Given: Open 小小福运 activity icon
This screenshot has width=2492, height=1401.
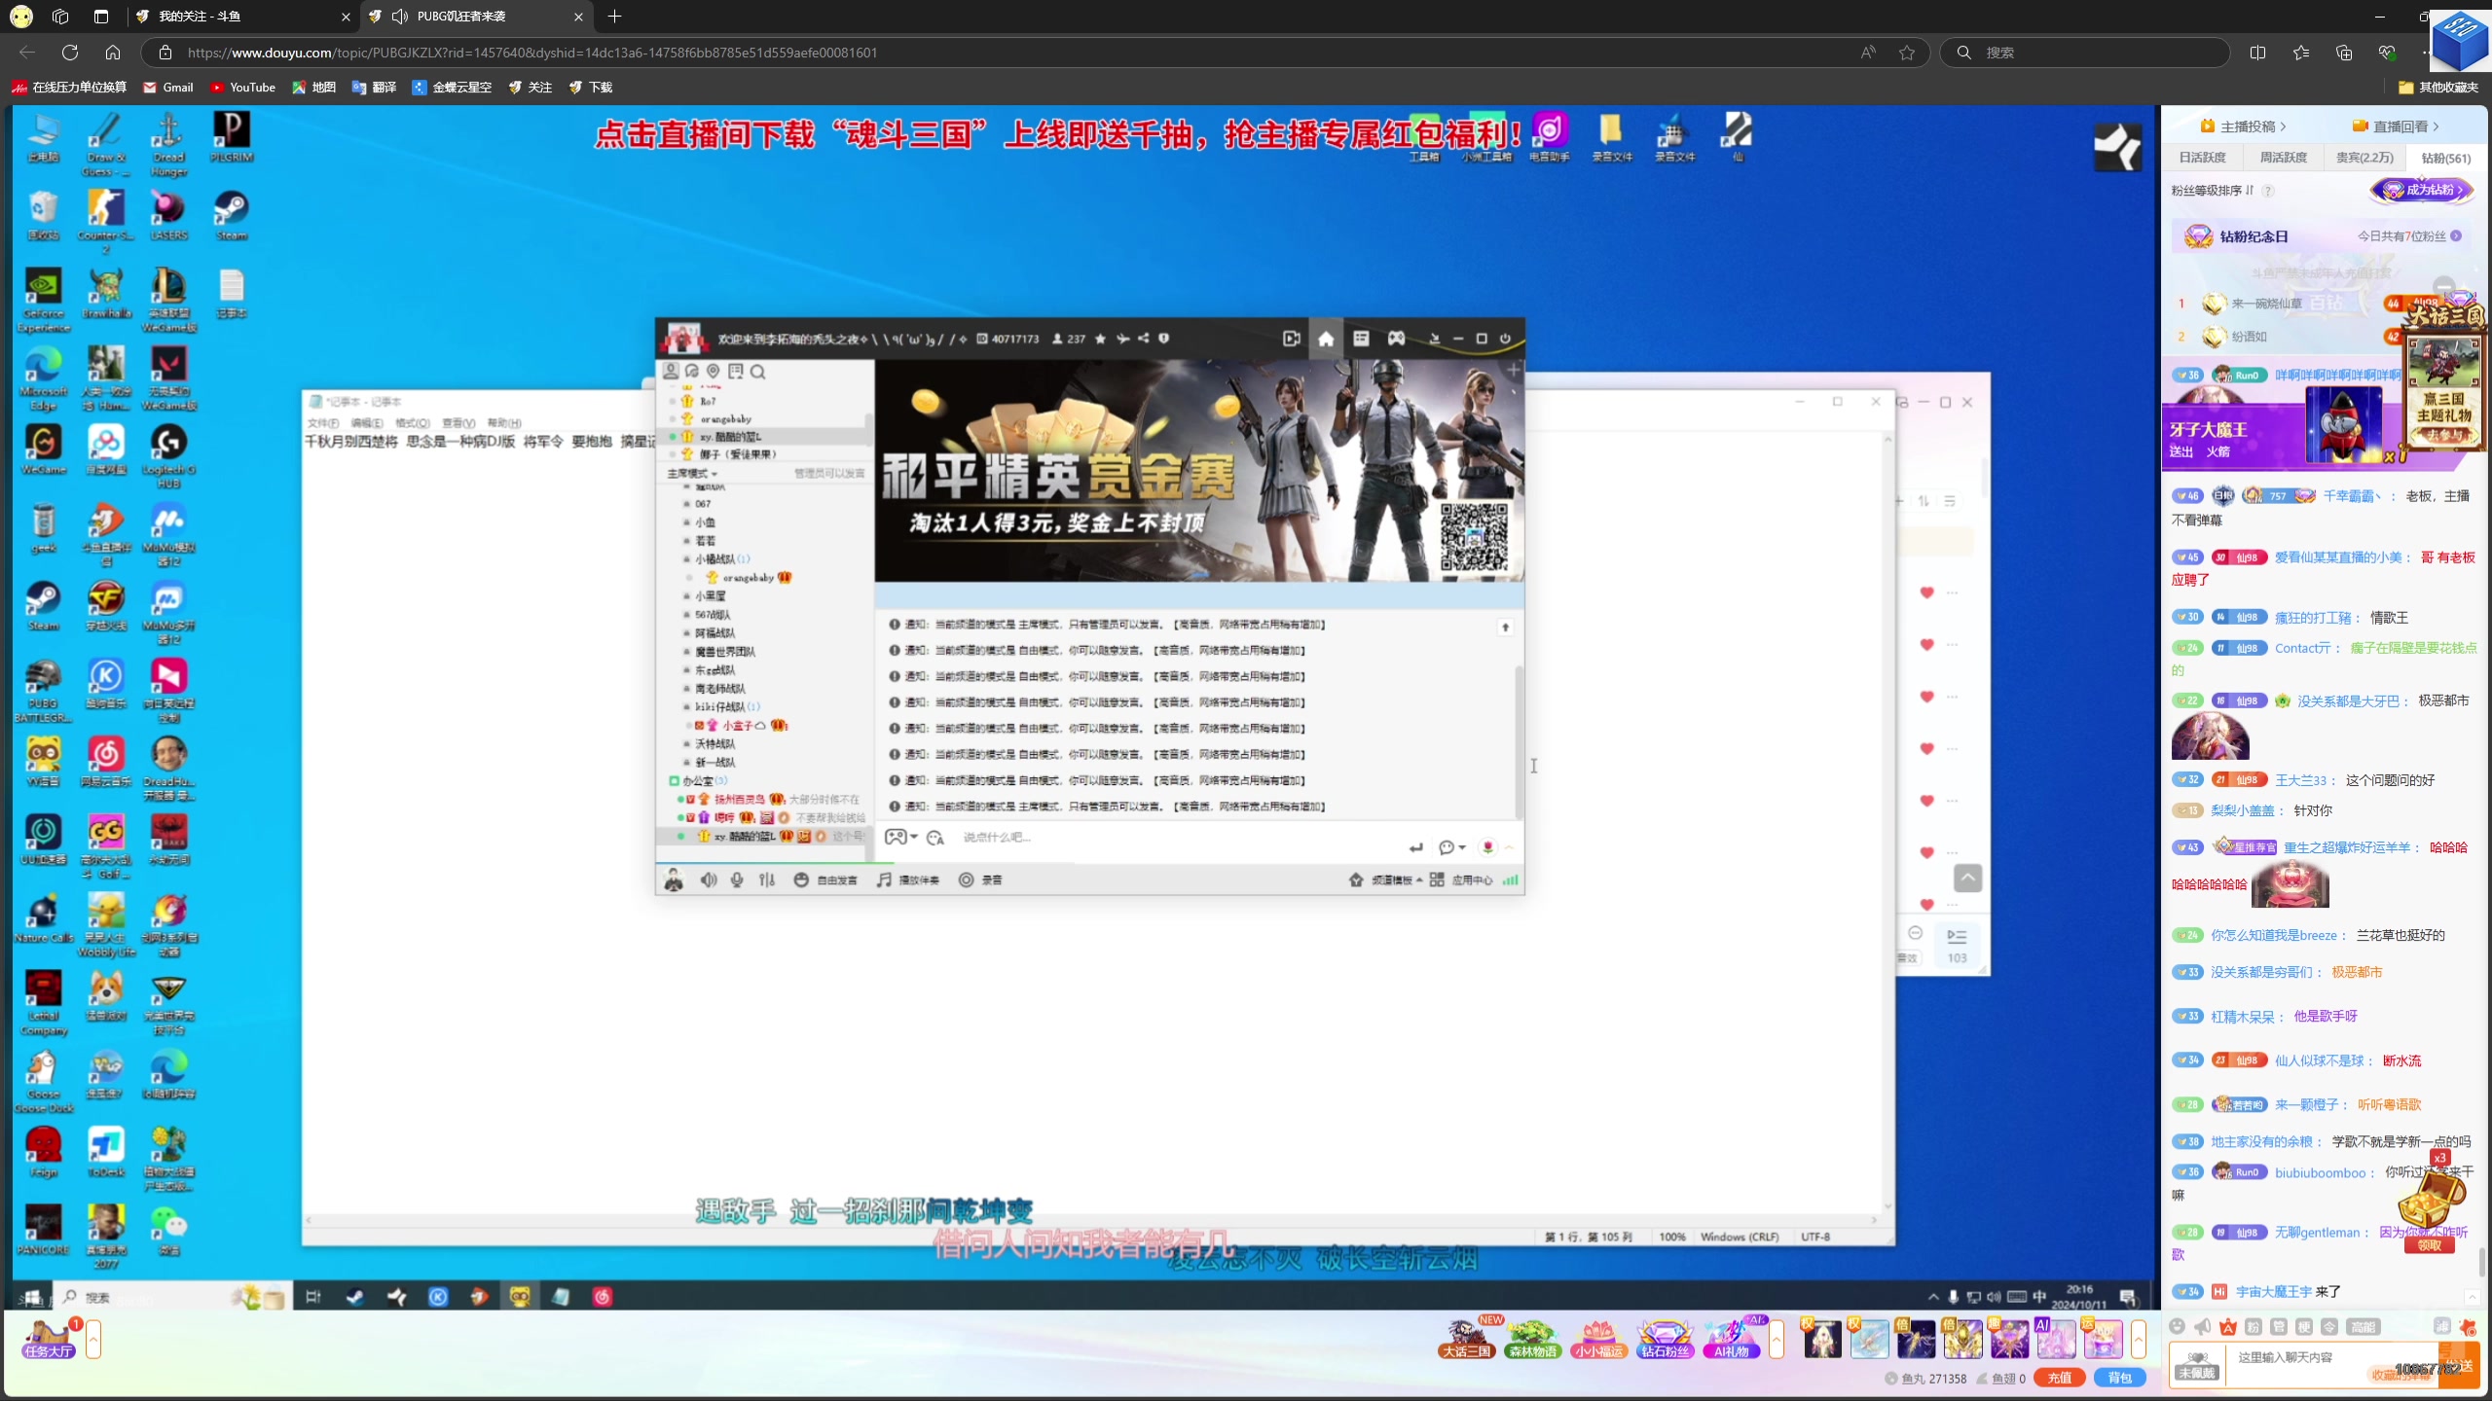Looking at the screenshot, I should tap(1598, 1339).
